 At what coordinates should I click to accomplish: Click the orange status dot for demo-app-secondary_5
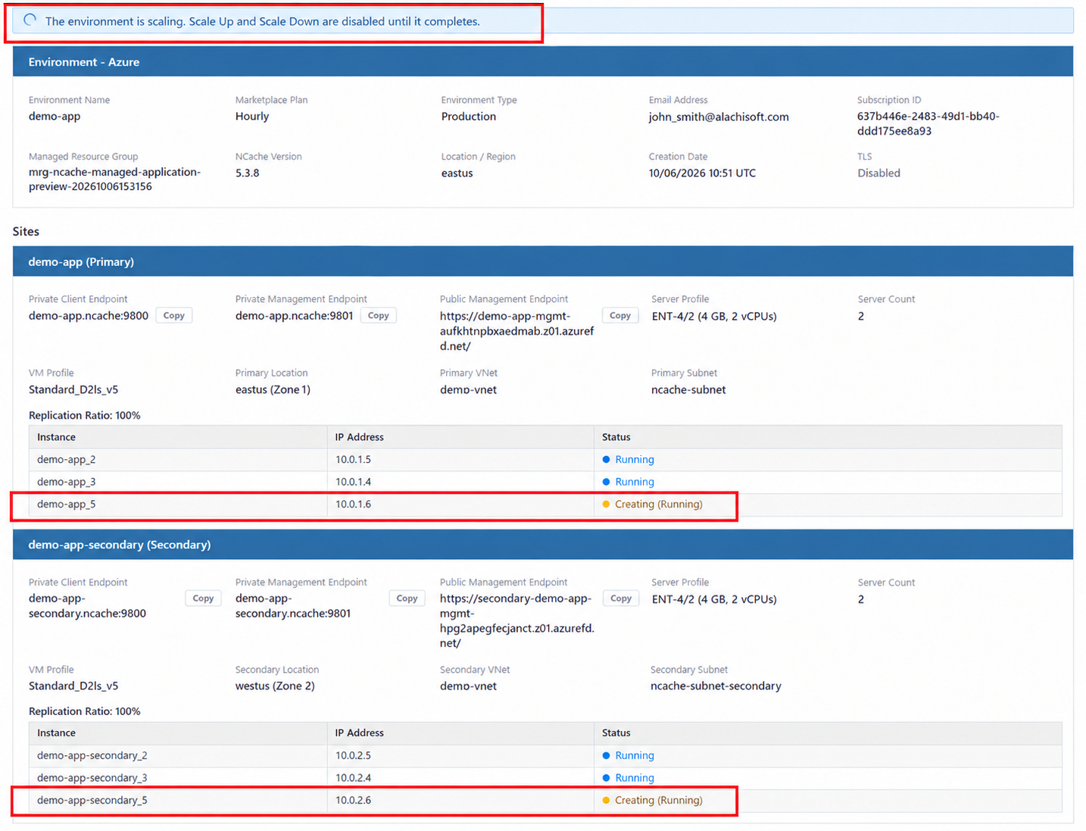click(606, 801)
